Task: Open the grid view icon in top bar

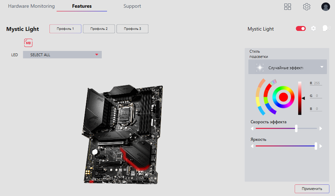Action: [x=287, y=7]
